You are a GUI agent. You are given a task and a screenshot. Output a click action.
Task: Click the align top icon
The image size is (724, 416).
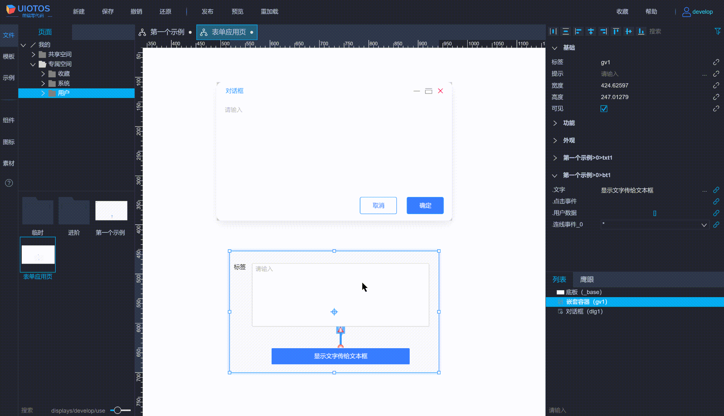(616, 31)
